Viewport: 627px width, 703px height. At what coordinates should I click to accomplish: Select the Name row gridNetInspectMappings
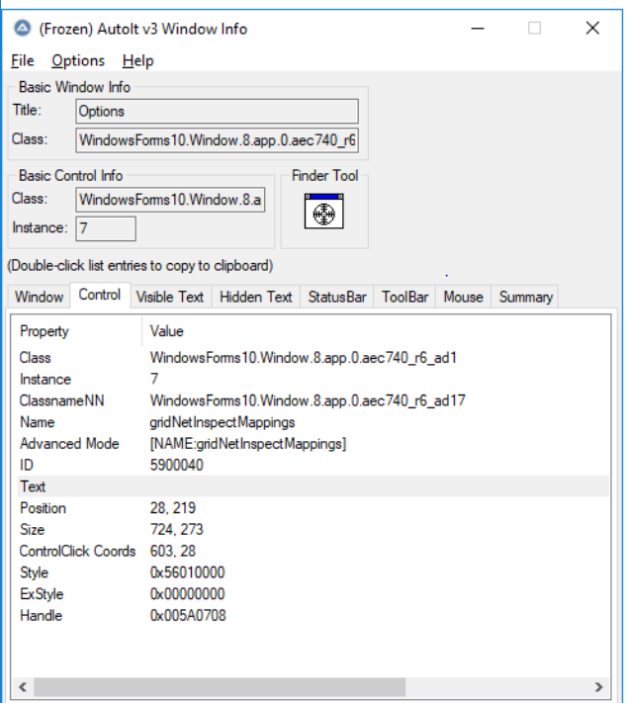pos(313,422)
